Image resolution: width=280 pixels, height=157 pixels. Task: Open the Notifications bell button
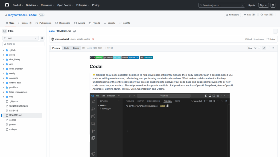232,15
